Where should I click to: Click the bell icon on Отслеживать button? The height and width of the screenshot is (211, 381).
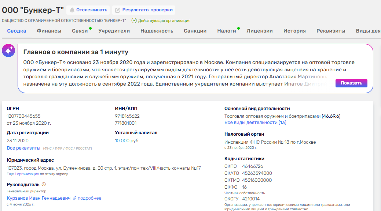[x=72, y=10]
